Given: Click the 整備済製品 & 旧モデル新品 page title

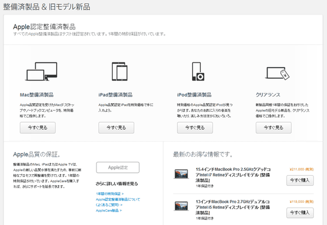Looking at the screenshot, I should [47, 6].
